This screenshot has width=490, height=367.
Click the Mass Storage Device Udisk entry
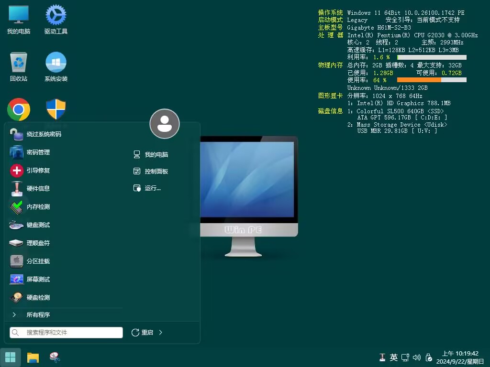tap(402, 125)
